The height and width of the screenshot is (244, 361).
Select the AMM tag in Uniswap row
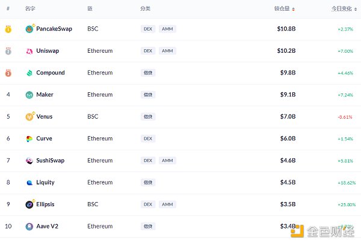point(168,51)
